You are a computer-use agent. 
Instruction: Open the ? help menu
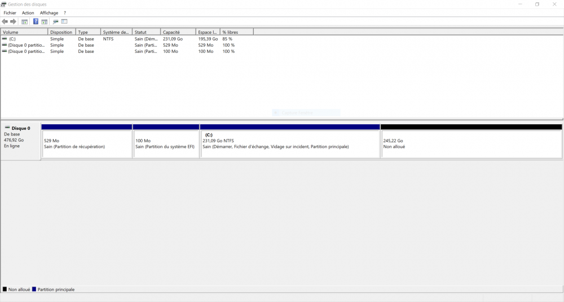point(65,13)
